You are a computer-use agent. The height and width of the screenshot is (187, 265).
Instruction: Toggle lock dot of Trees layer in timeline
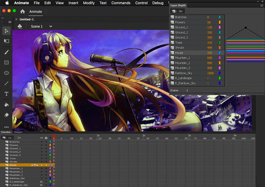click(x=46, y=158)
